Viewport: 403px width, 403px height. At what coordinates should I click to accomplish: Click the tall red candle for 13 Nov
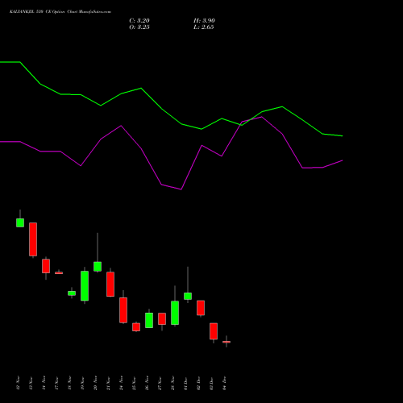(x=33, y=239)
